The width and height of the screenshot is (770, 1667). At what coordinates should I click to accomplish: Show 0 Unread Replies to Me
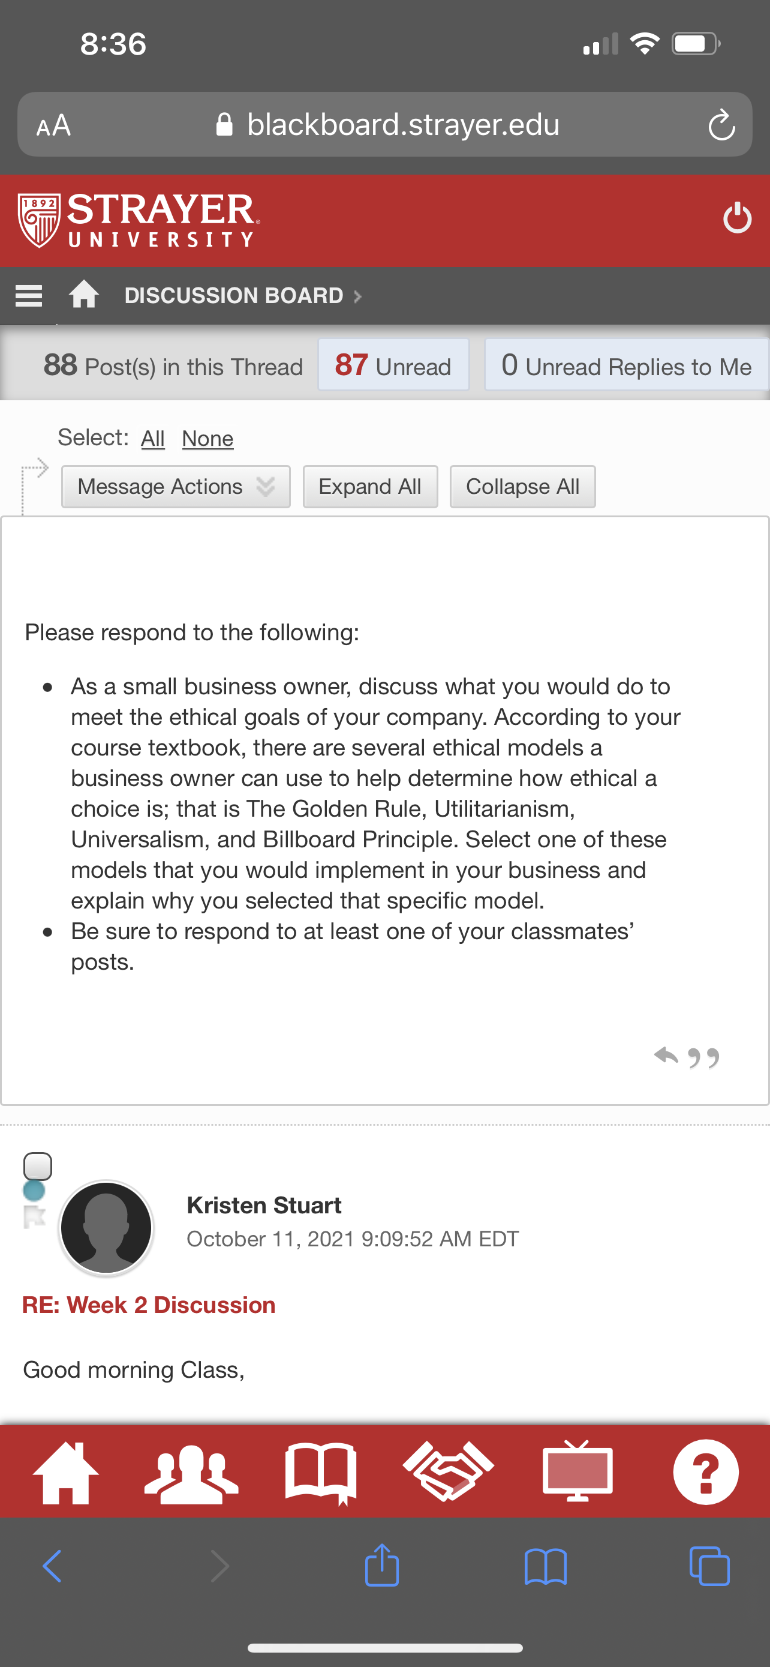pos(627,365)
